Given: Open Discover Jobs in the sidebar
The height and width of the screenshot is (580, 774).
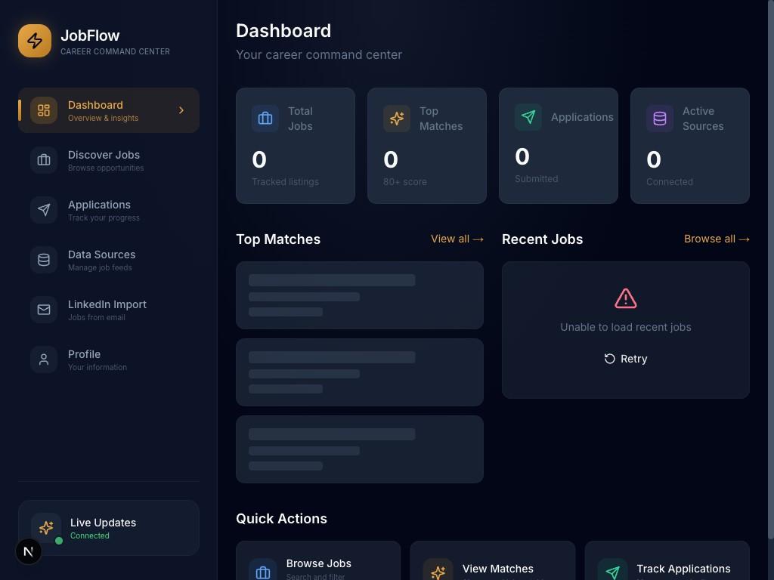Looking at the screenshot, I should [x=109, y=160].
